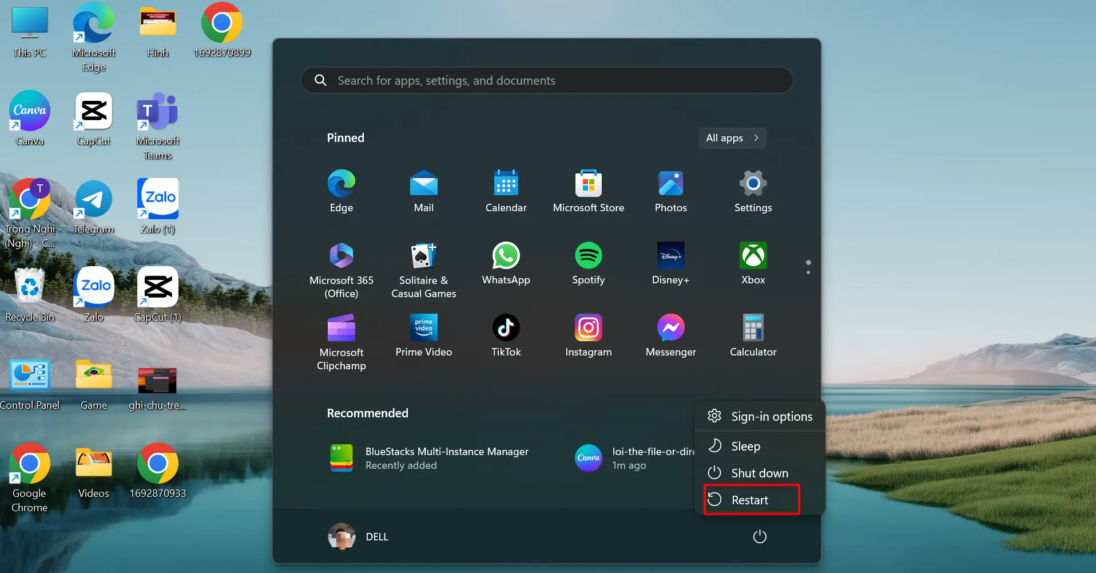Choose Sign-in options from power menu
This screenshot has height=573, width=1096.
click(x=760, y=416)
